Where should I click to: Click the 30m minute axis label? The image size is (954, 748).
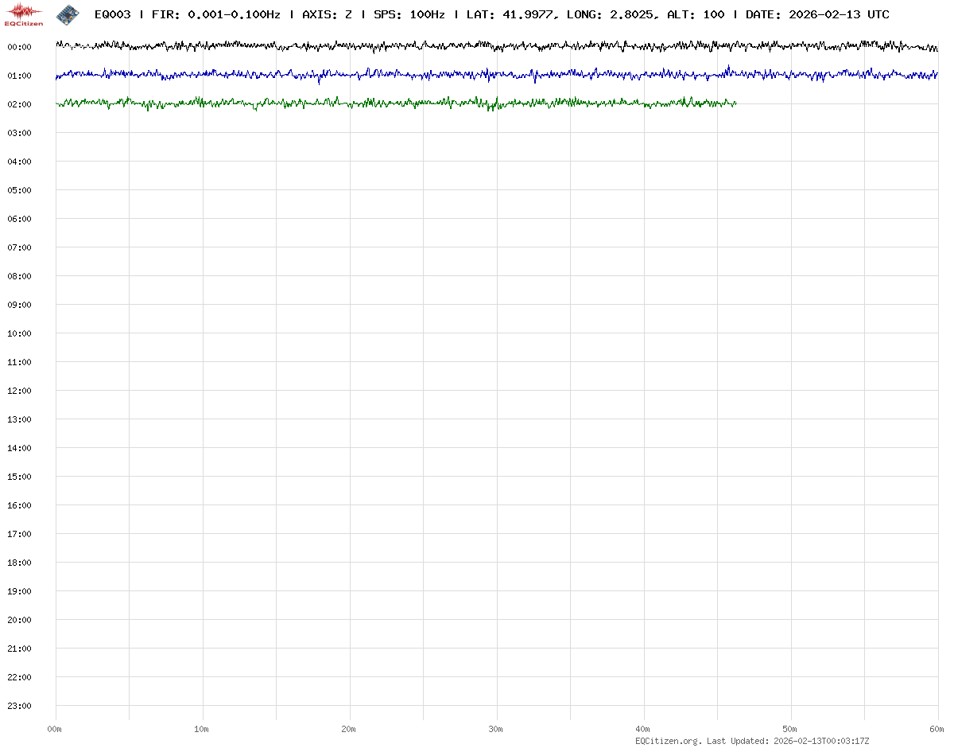pyautogui.click(x=496, y=729)
